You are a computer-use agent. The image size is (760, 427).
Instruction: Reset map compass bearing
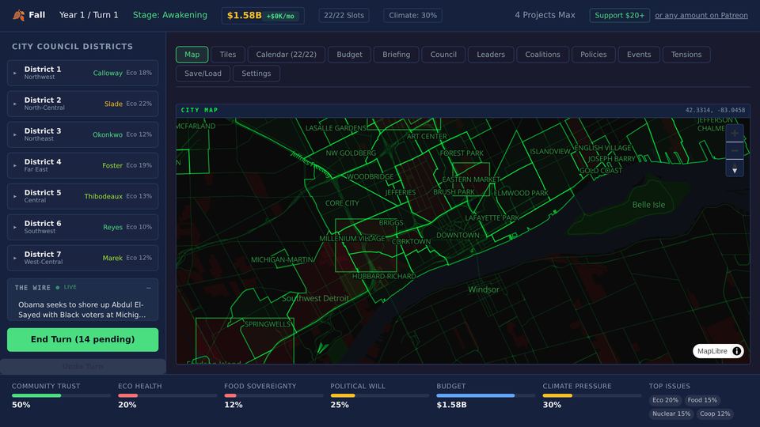coord(735,168)
